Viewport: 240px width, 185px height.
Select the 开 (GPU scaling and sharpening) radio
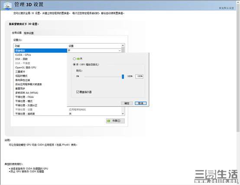[74, 65]
